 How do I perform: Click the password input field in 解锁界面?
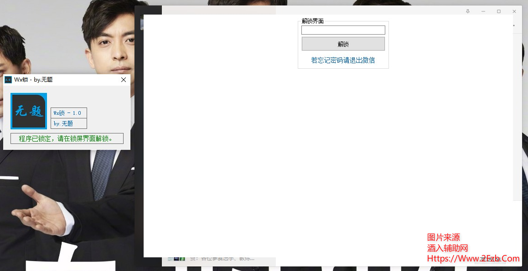[x=343, y=30]
